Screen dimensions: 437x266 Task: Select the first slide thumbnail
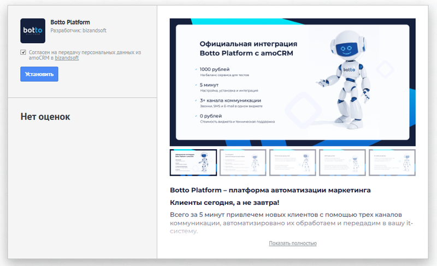[193, 162]
